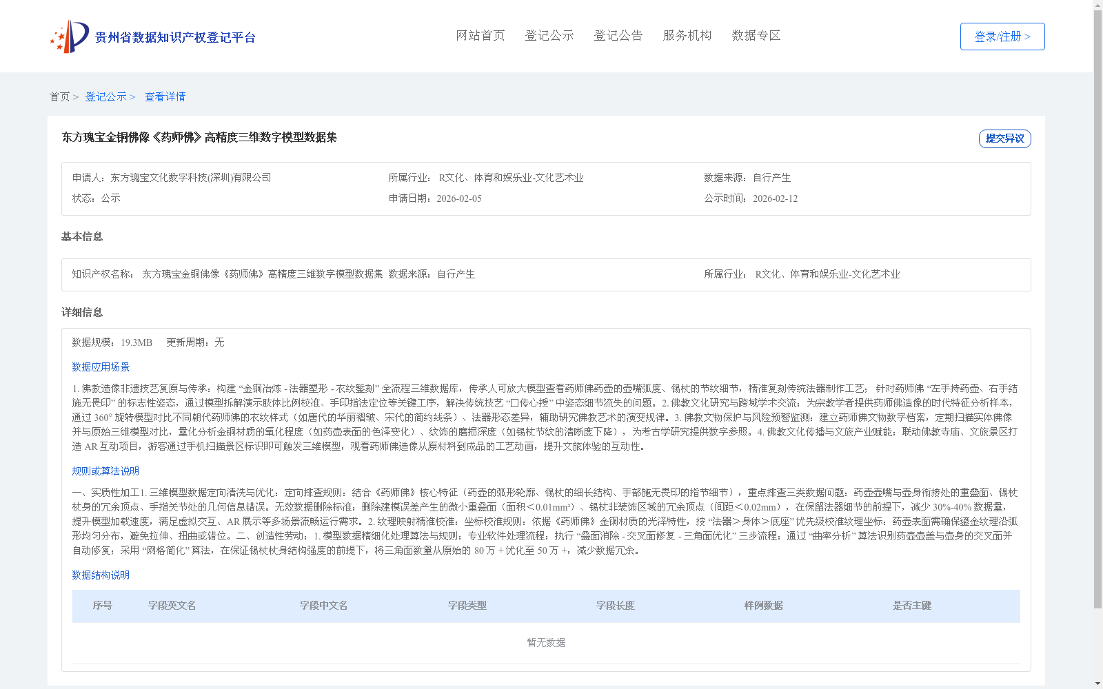Go to 登记公告 in top navigation
Viewport: 1103px width, 689px height.
point(618,35)
